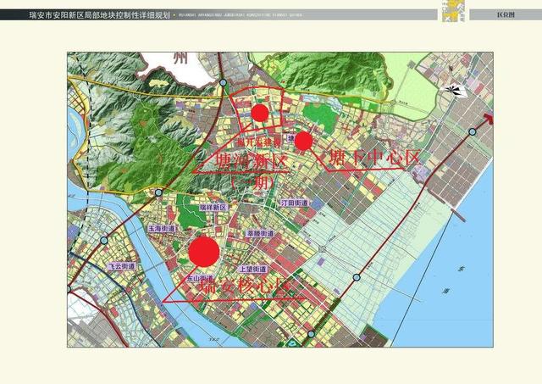Select the 上望街道 map label
This screenshot has height=384, width=542.
tap(253, 270)
